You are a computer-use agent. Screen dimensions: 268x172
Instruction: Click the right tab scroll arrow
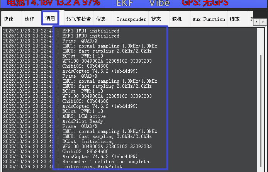[x=263, y=23]
